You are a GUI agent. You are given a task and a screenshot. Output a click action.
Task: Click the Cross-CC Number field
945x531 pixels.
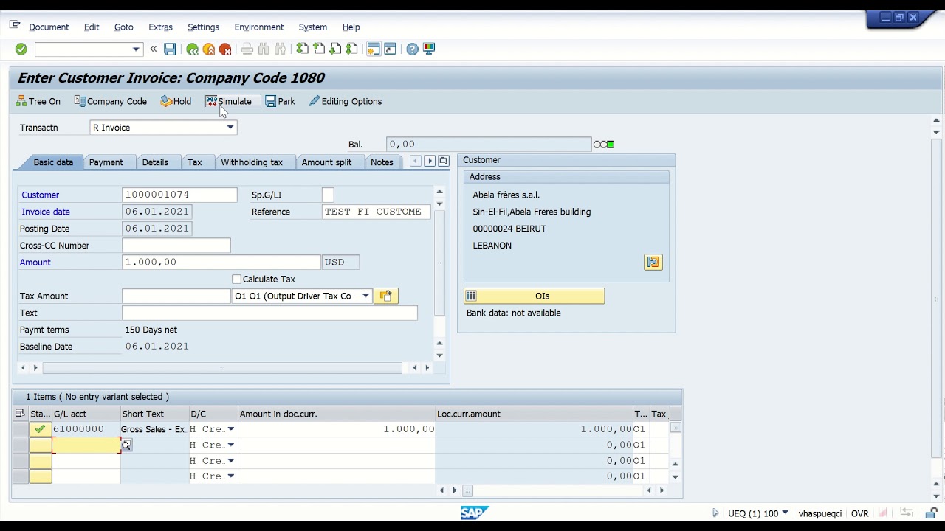(x=176, y=245)
